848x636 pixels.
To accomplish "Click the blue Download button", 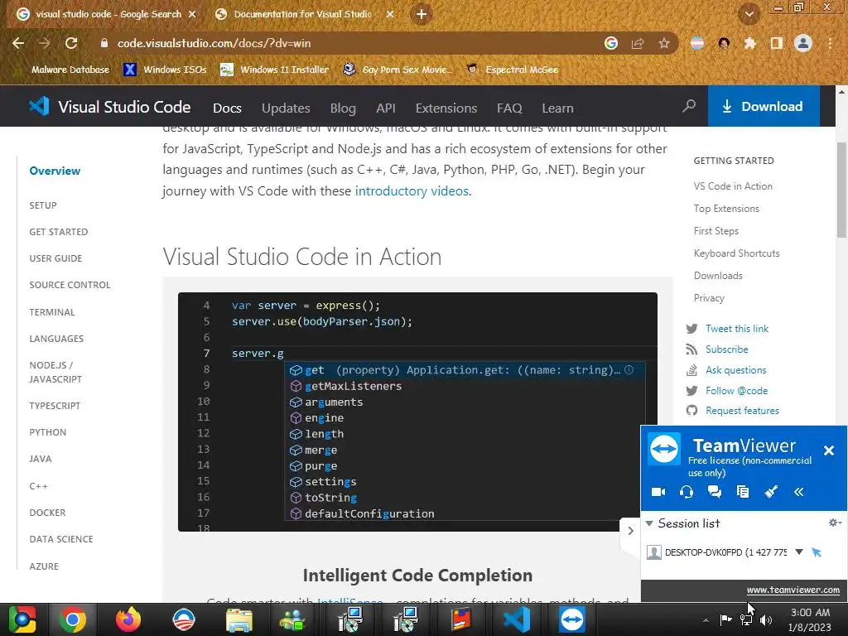I will pyautogui.click(x=764, y=106).
